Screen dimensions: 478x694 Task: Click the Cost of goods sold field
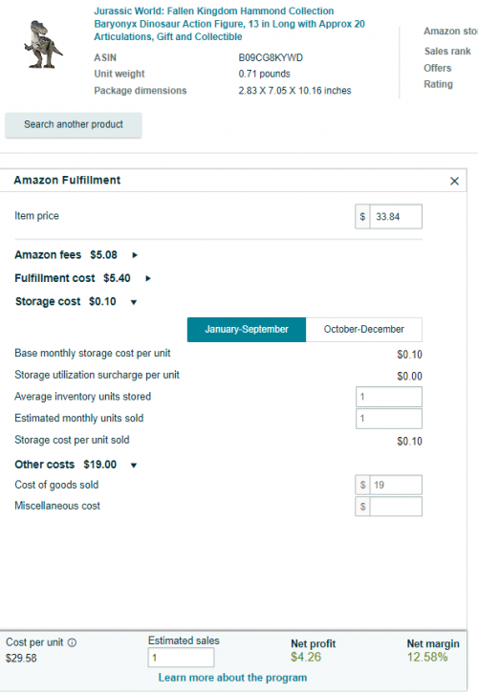point(396,485)
